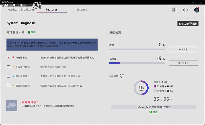Click the red lightning icon for AI充電模式

coord(13,57)
